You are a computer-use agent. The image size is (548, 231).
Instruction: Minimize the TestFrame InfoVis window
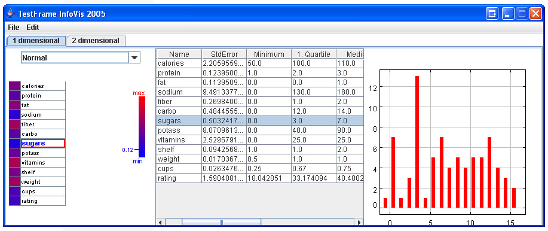coord(508,14)
